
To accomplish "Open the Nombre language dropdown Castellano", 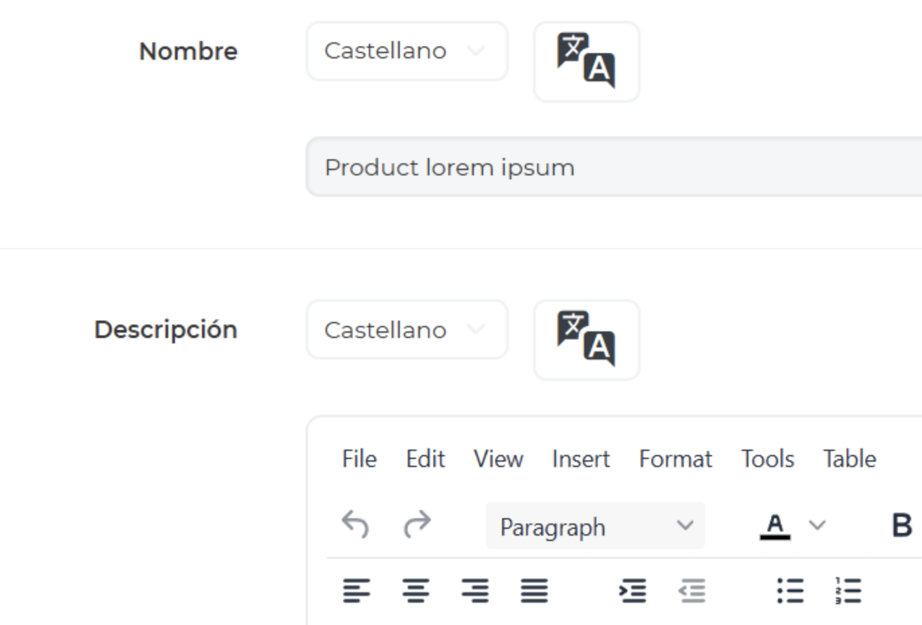I will click(407, 51).
